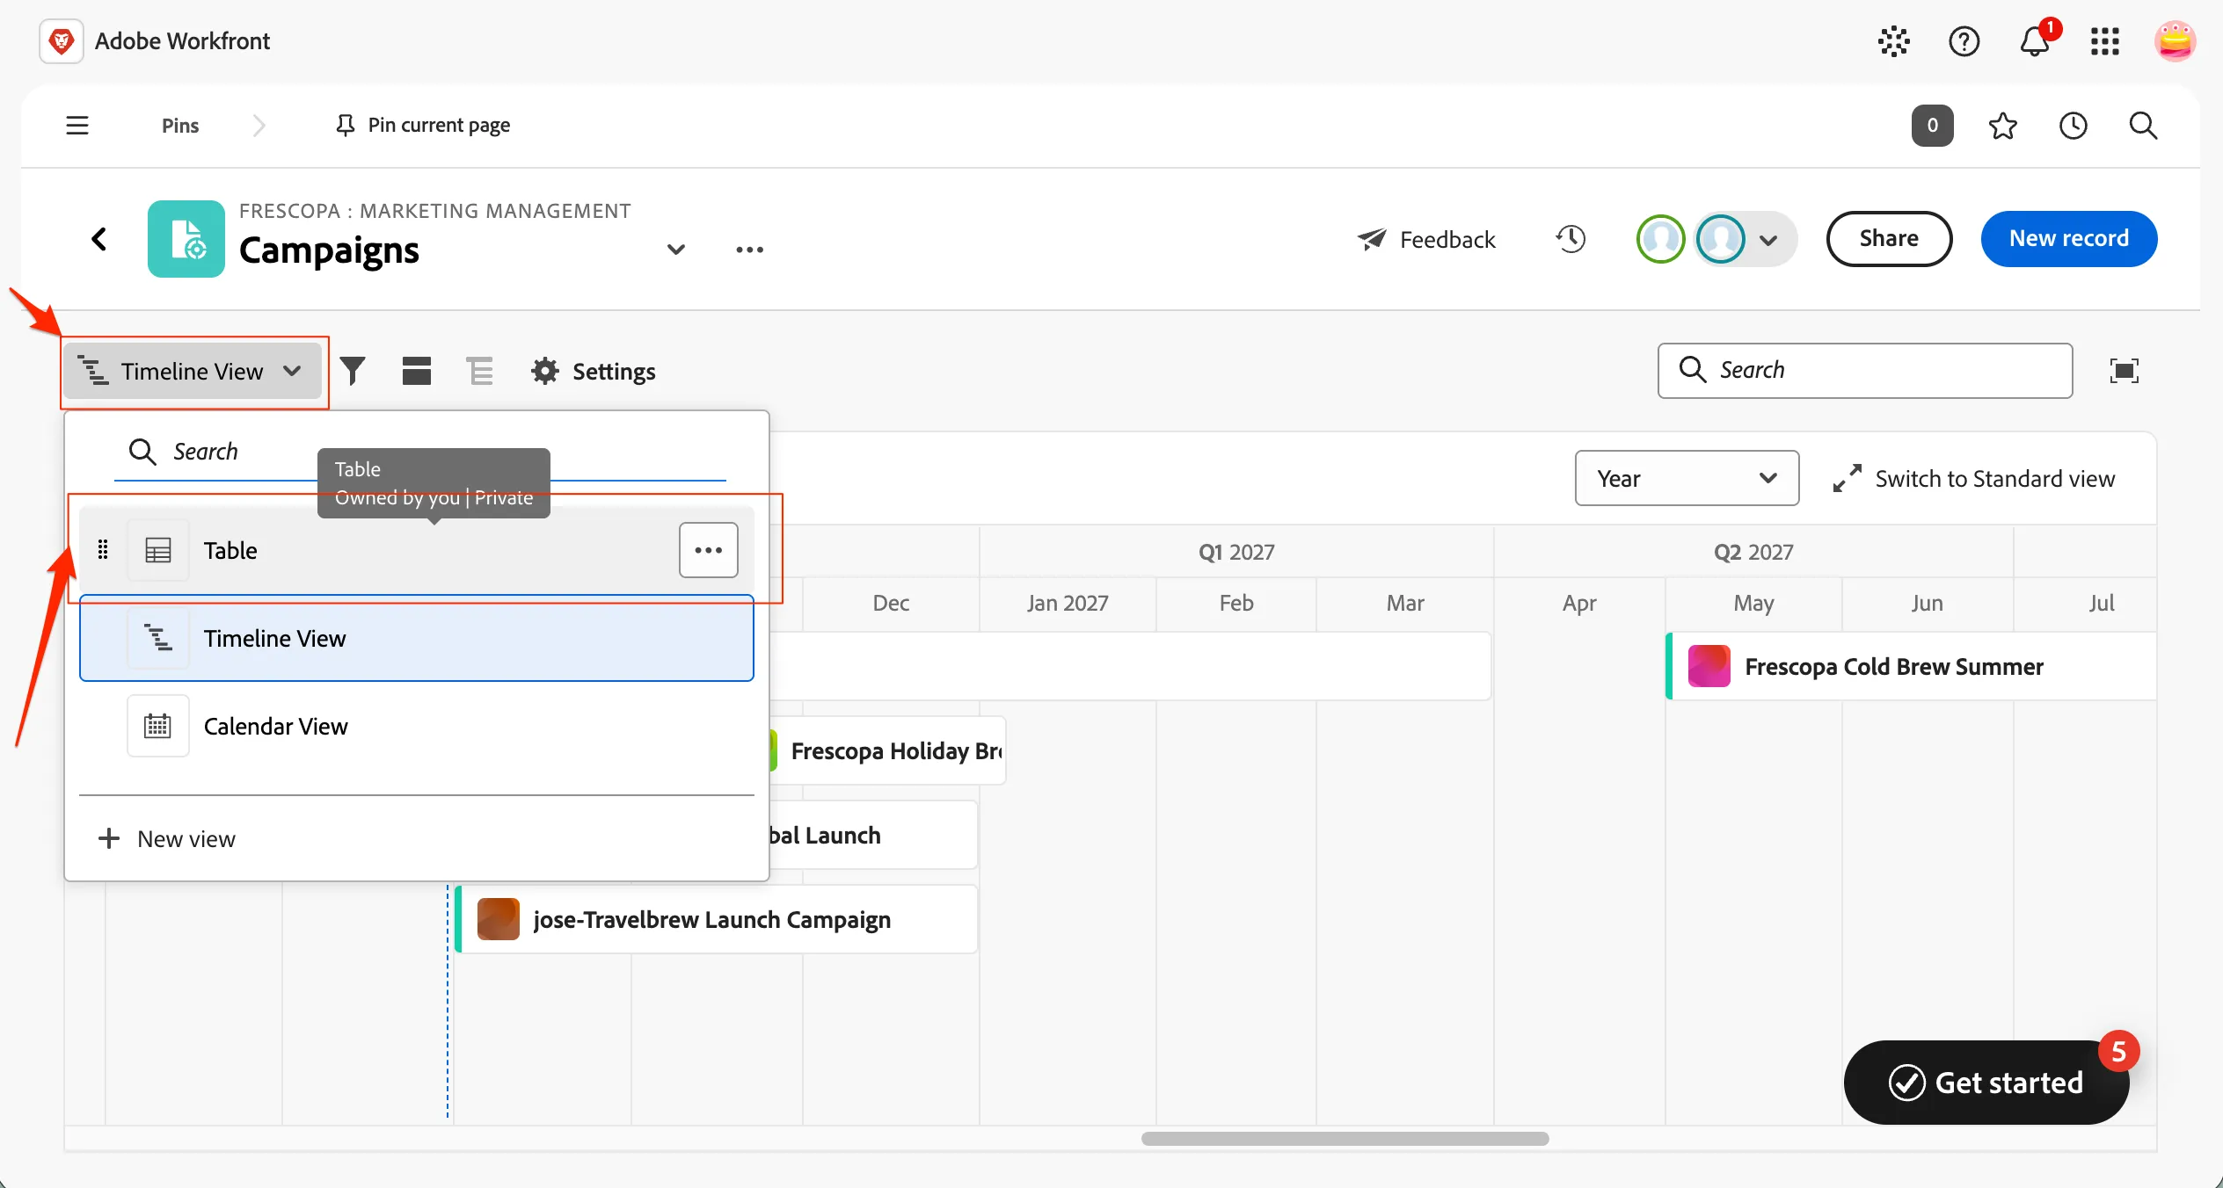Viewport: 2223px width, 1188px height.
Task: Open the Year zoom level dropdown
Action: click(x=1687, y=478)
